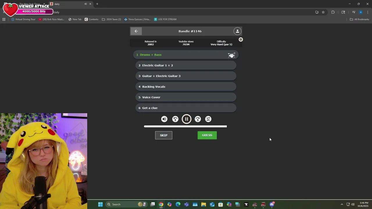Select the Backing Vocals row

(186, 87)
